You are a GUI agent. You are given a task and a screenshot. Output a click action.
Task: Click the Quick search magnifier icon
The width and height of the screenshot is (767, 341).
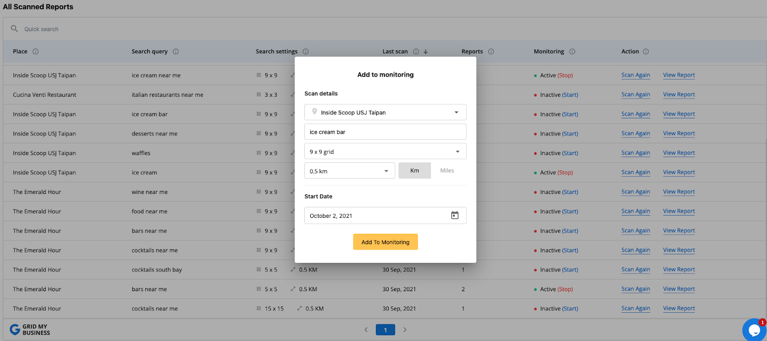(x=14, y=29)
